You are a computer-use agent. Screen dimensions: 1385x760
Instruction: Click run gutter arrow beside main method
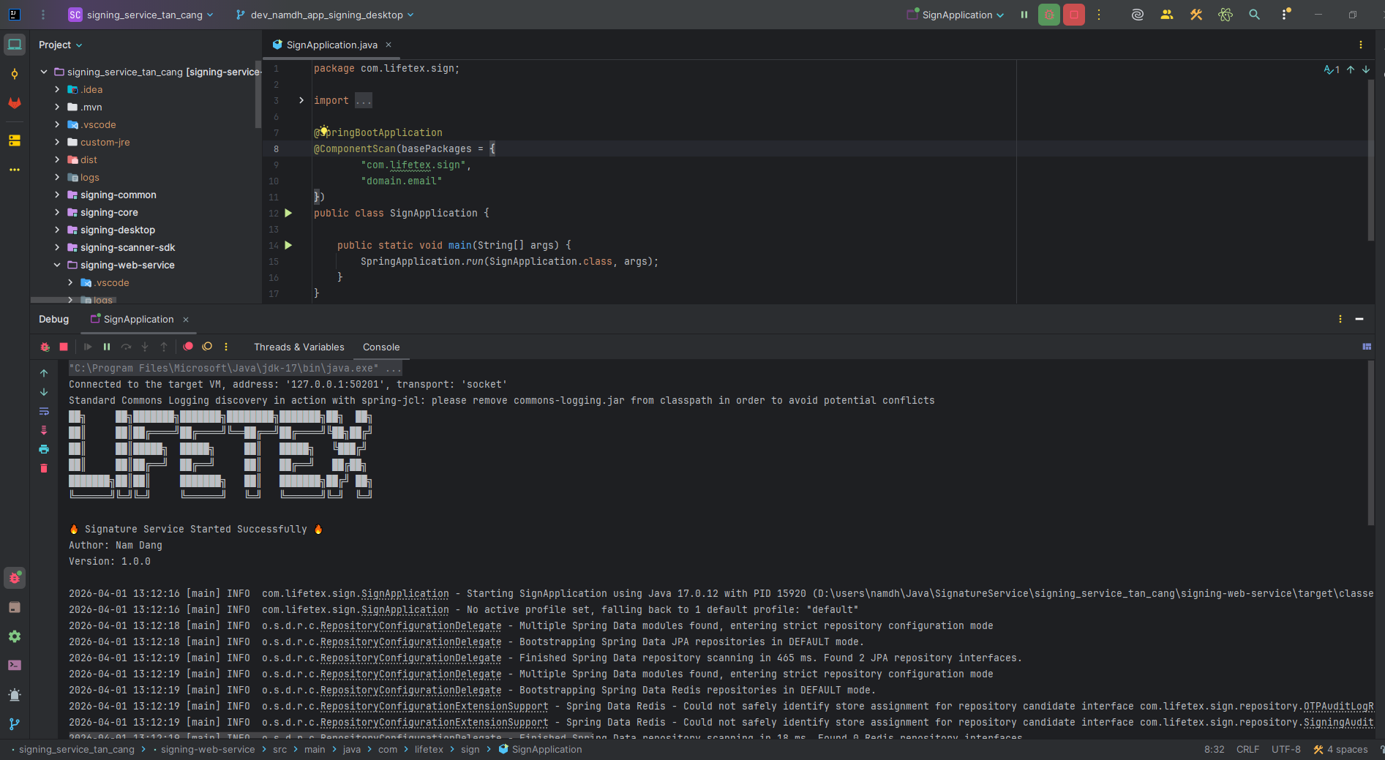pyautogui.click(x=288, y=245)
